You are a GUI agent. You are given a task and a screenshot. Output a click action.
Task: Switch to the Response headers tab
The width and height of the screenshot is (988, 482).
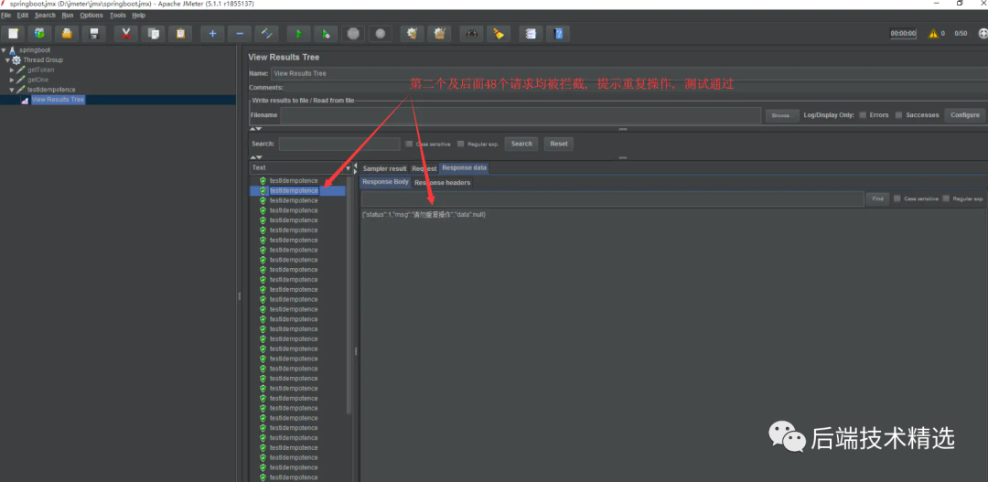pos(443,183)
